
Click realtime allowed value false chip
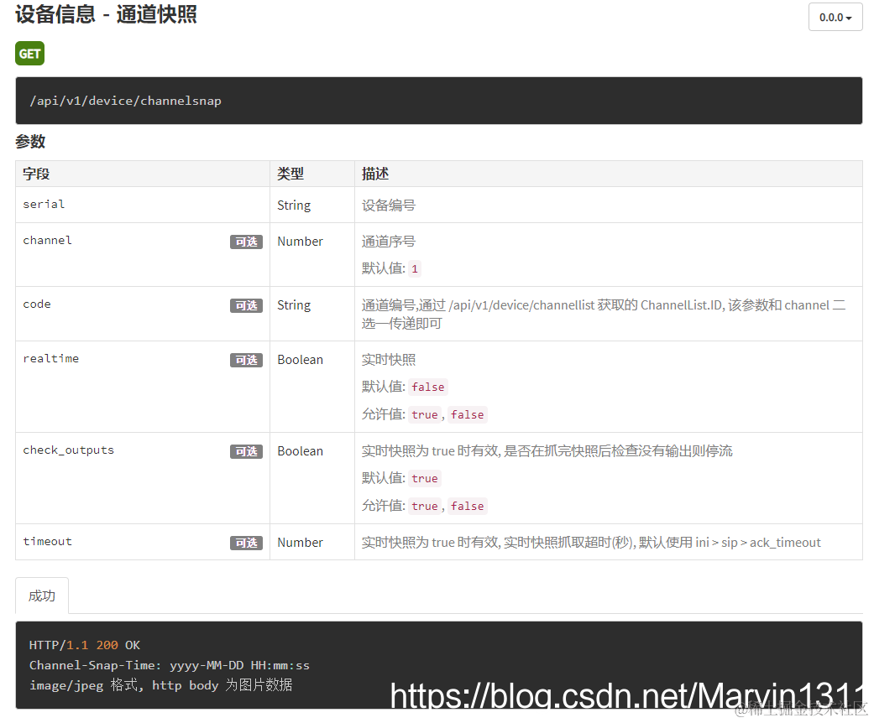(467, 415)
